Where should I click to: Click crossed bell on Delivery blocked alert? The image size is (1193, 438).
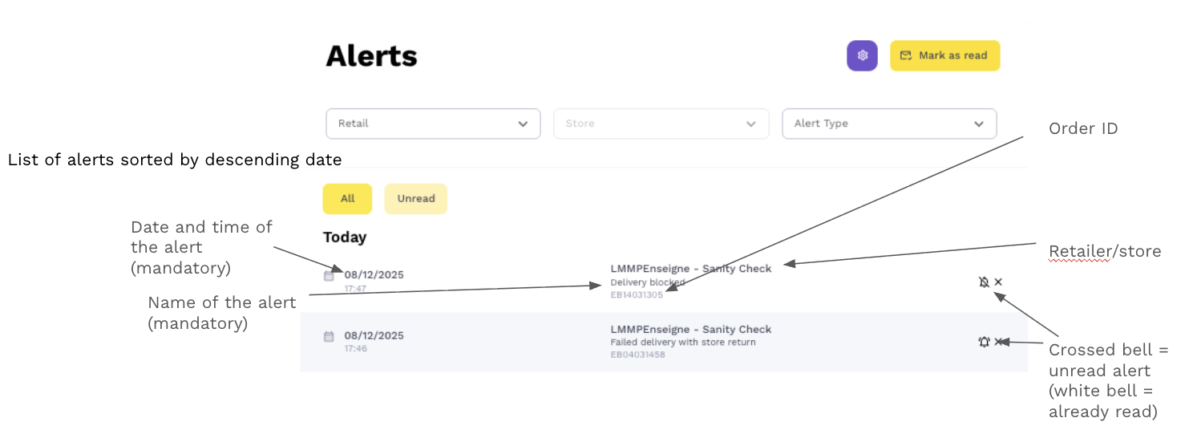[984, 282]
